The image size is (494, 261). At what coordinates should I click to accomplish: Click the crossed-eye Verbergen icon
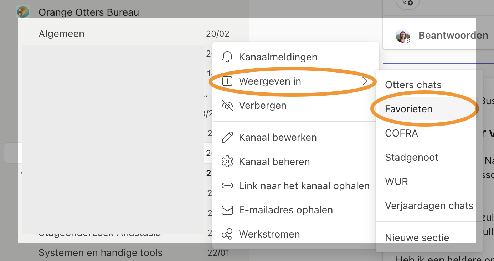227,105
